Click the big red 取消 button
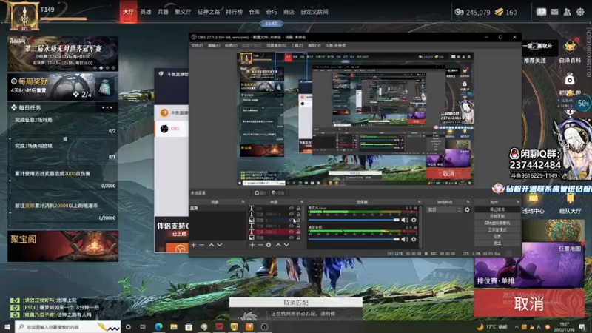The image size is (592, 333). point(528,303)
